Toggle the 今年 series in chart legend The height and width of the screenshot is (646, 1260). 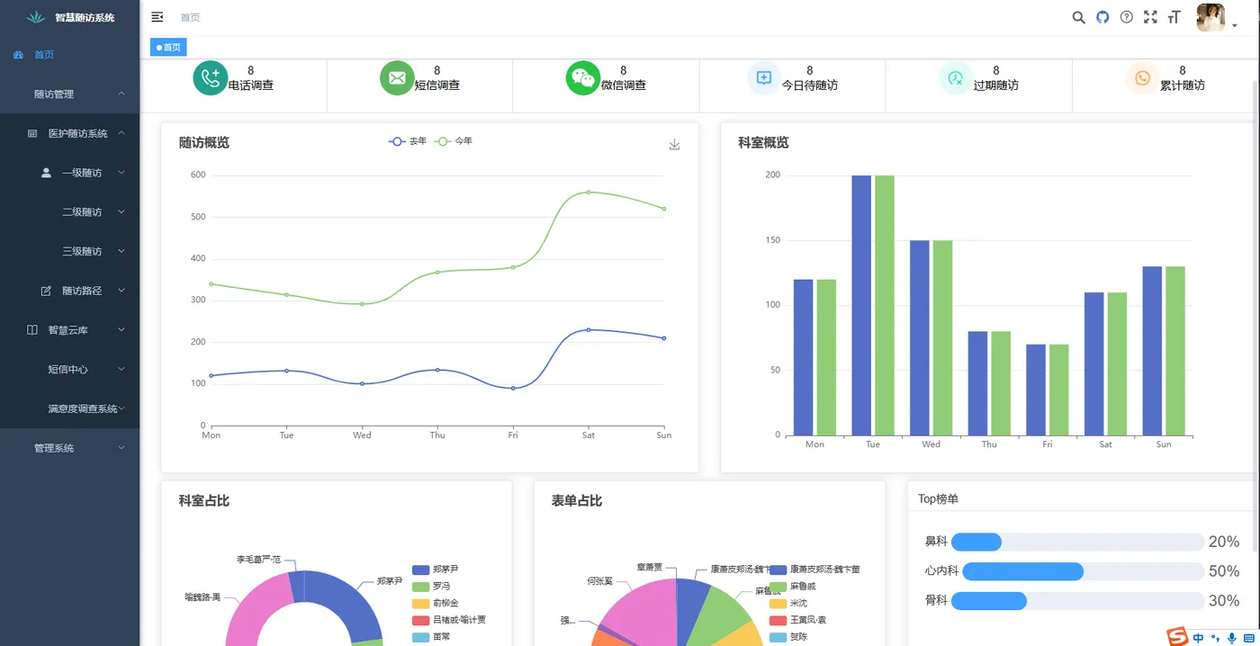(454, 141)
